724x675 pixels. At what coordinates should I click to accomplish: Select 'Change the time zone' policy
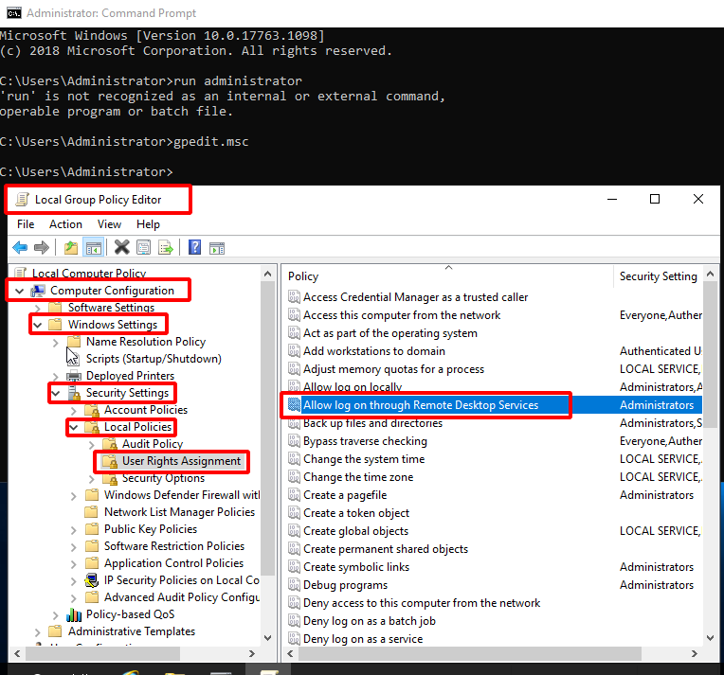358,476
